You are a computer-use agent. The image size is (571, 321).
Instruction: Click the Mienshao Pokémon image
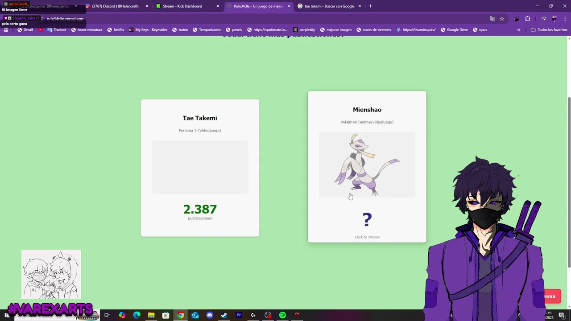pos(367,165)
